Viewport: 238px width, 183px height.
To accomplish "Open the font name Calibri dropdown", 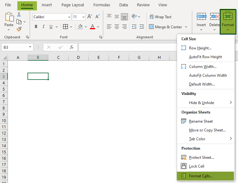I will (x=69, y=17).
